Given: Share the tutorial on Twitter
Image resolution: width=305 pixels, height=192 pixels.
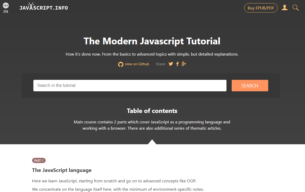Looking at the screenshot, I should pyautogui.click(x=171, y=64).
